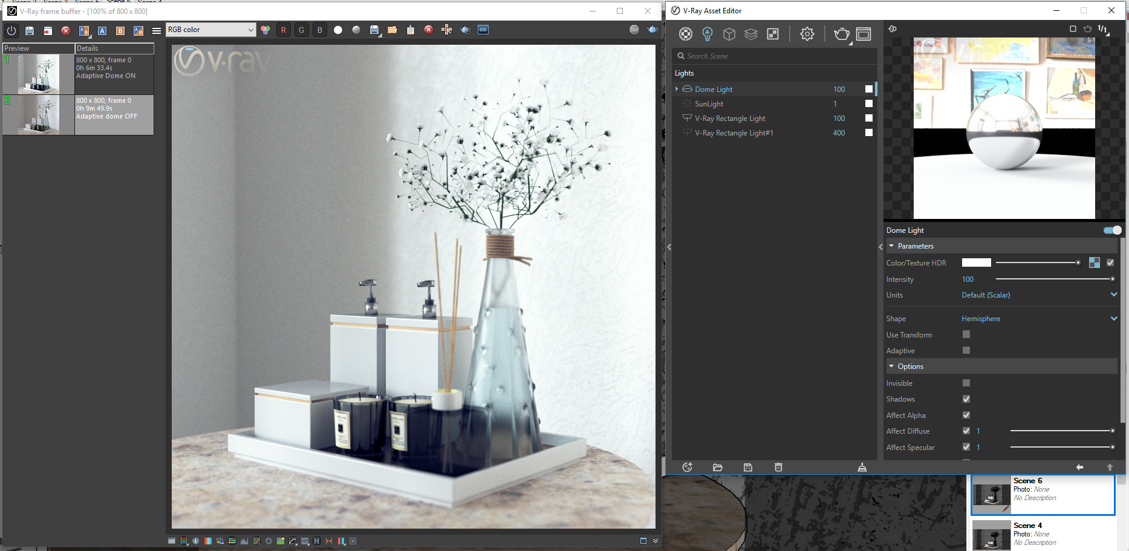Switch to RGB colors circle icon
This screenshot has width=1129, height=551.
pos(265,30)
